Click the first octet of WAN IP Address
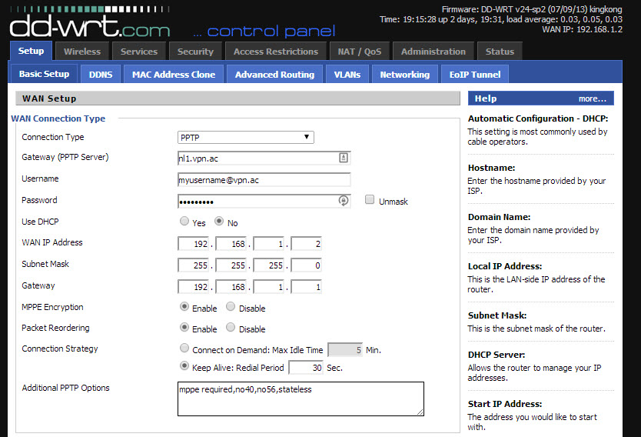This screenshot has width=641, height=437. coord(194,244)
